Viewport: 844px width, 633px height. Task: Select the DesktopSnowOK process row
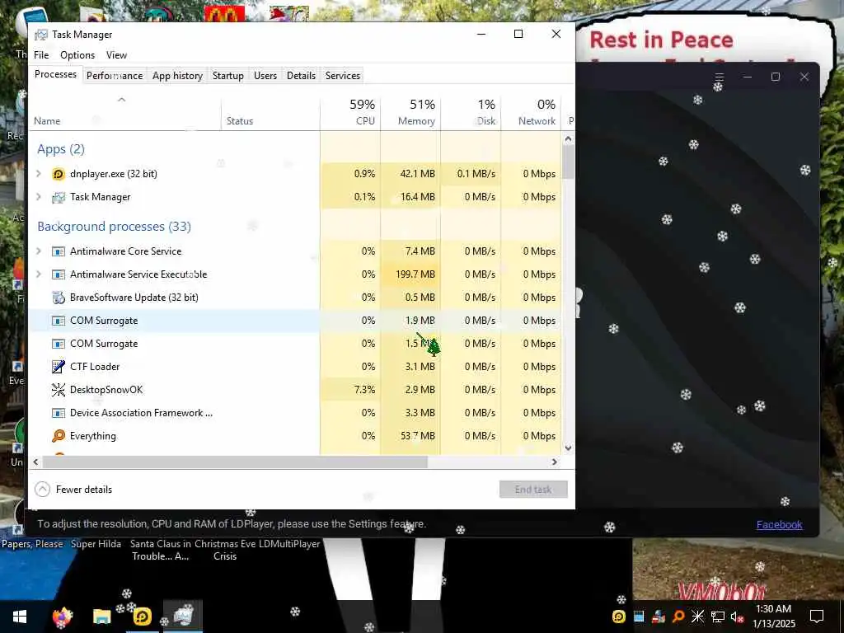[295, 390]
